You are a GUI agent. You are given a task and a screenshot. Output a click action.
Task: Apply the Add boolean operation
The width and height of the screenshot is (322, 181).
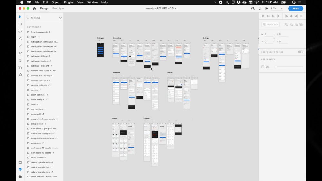[x=287, y=24]
